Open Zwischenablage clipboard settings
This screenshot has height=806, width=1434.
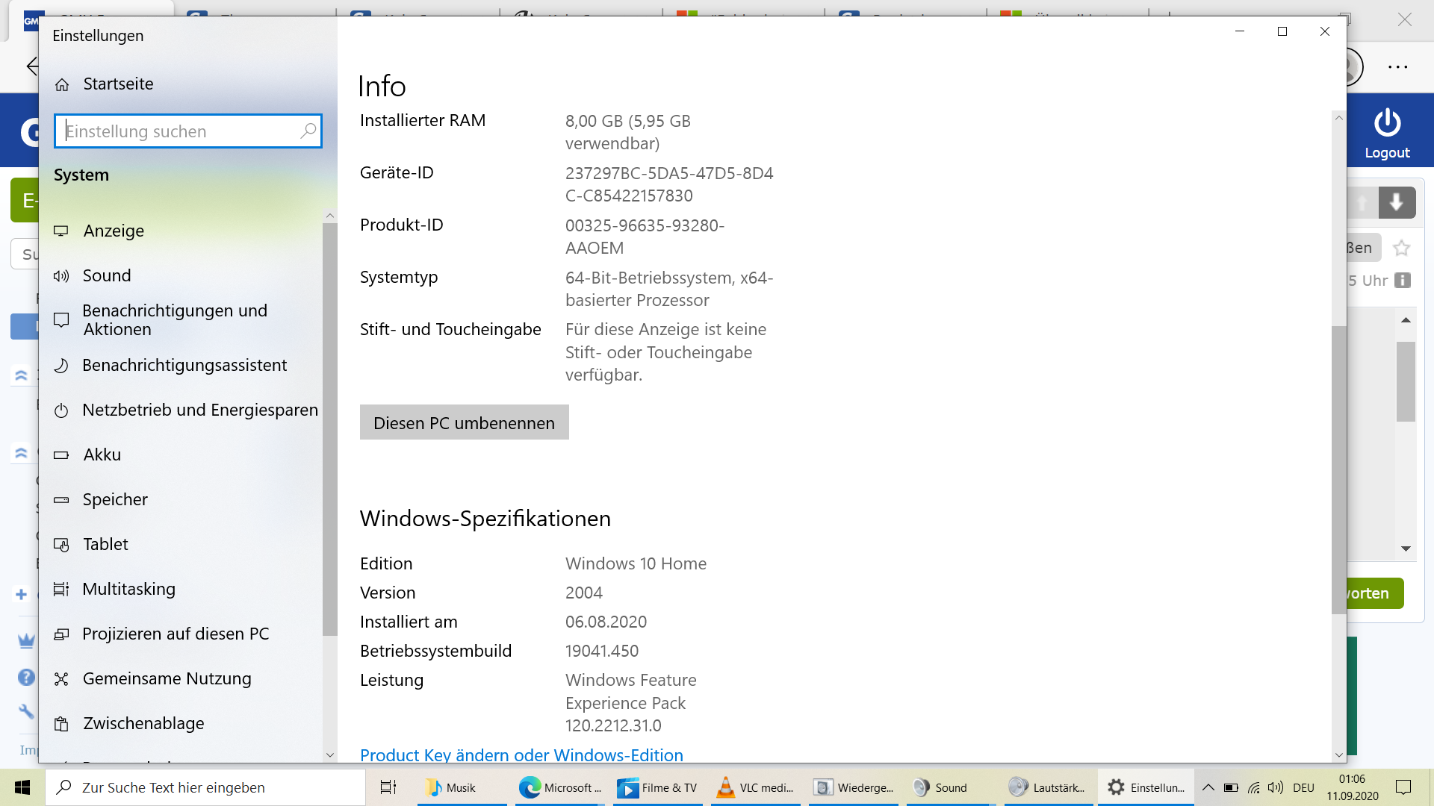coord(143,723)
